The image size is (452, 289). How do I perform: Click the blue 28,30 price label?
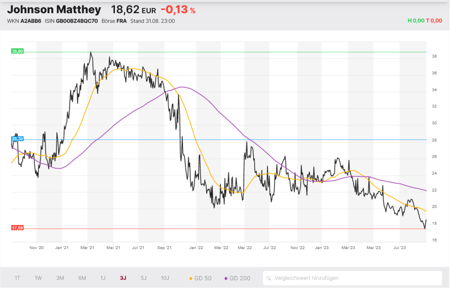(x=17, y=140)
